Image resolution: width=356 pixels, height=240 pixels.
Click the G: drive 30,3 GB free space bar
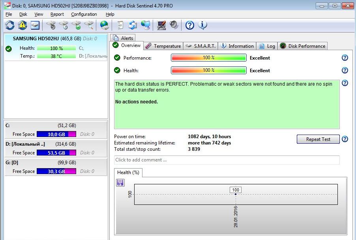click(x=56, y=171)
